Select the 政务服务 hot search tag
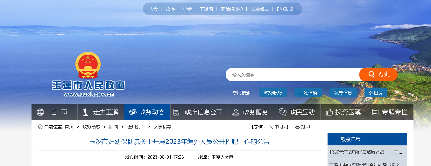The image size is (431, 166). coord(273,93)
